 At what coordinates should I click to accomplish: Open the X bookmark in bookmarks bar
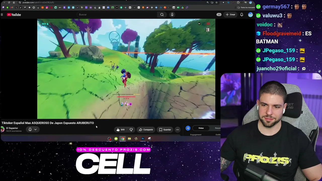16,8
